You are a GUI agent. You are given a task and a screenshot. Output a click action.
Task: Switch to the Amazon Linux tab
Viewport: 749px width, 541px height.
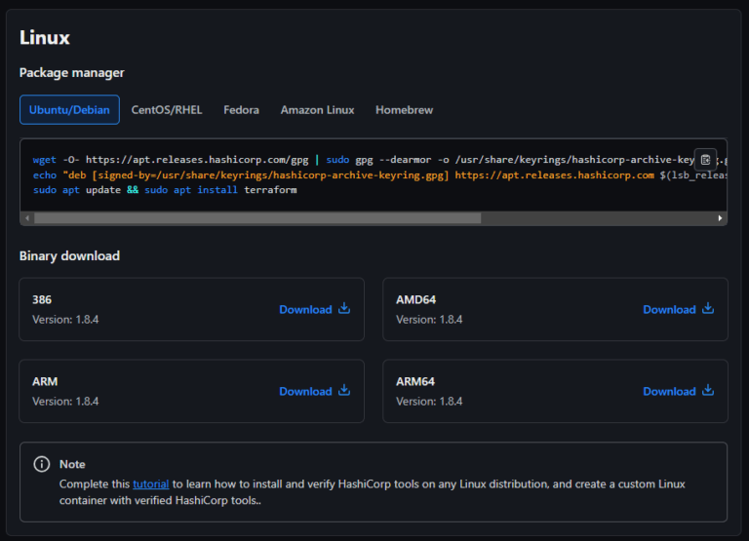pyautogui.click(x=317, y=110)
